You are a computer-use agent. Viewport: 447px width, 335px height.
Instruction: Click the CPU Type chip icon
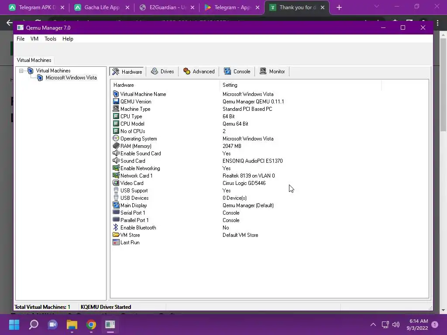tap(116, 116)
